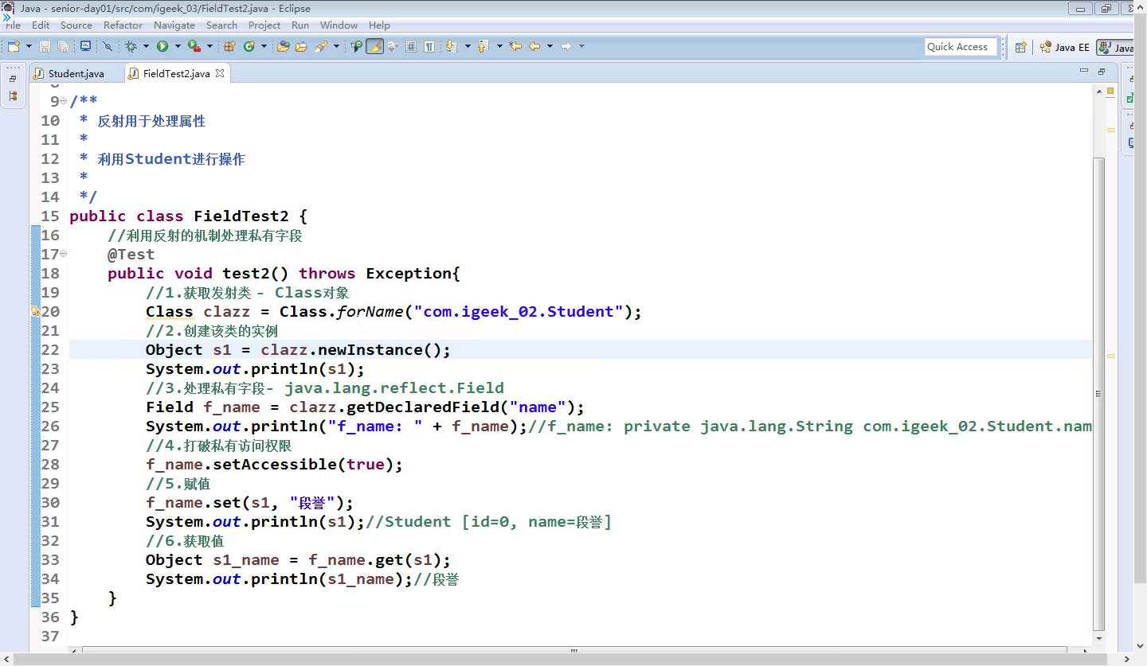Click yellow overview ruler marker near top
The image size is (1147, 666).
[1111, 129]
